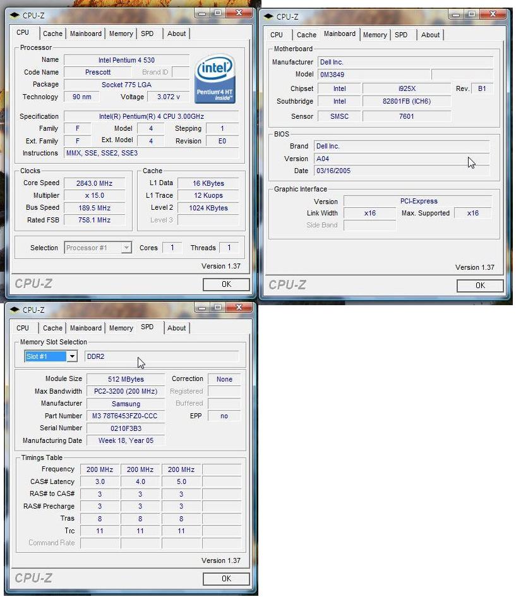Click the CPU-Z app icon in the Mainboard window title bar
Screen dimensions: 516x599
tap(268, 17)
